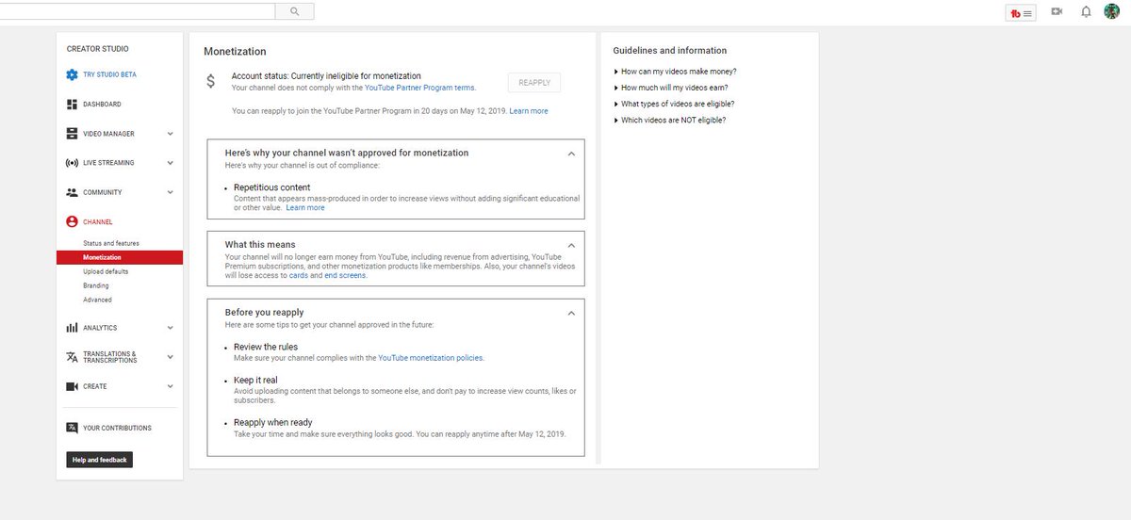
Task: Expand the Analytics section chevron
Action: pos(170,328)
